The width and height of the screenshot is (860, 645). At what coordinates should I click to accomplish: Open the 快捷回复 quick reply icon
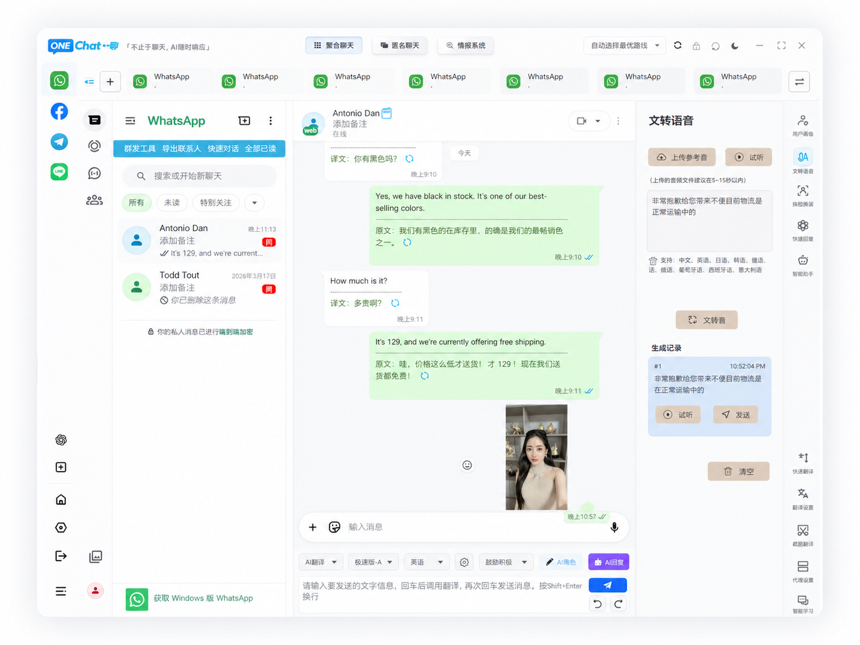[x=803, y=230]
